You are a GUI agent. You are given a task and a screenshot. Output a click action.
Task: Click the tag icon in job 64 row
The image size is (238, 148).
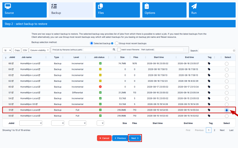tap(209, 69)
